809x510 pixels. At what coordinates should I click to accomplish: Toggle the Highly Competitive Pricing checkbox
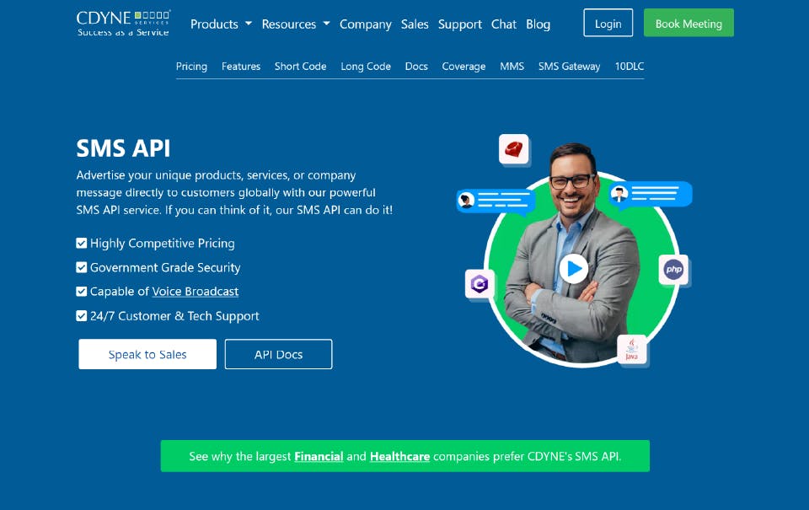tap(82, 243)
